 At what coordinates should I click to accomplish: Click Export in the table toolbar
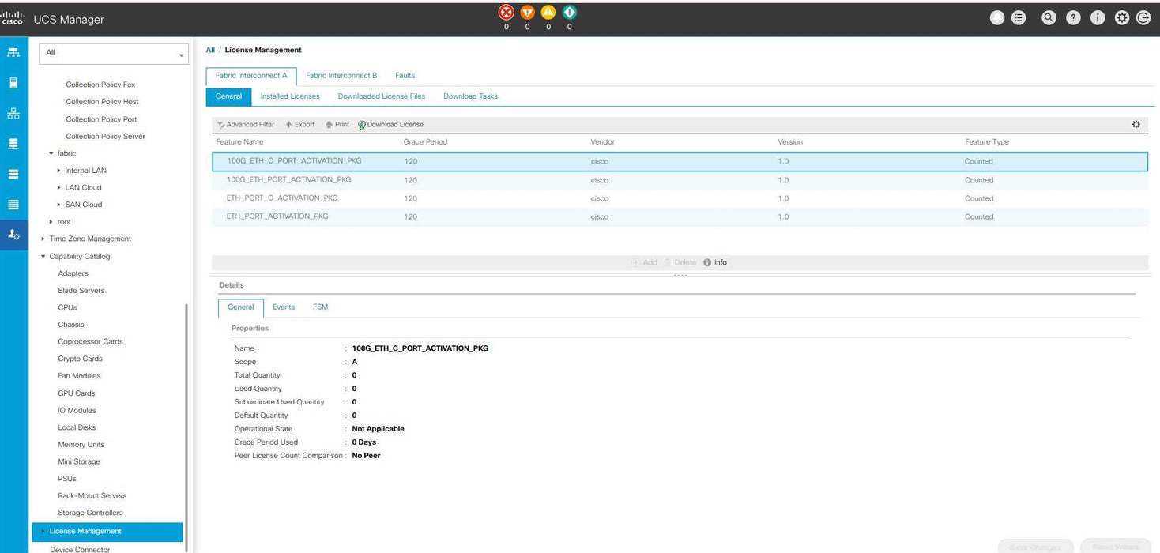click(x=300, y=125)
